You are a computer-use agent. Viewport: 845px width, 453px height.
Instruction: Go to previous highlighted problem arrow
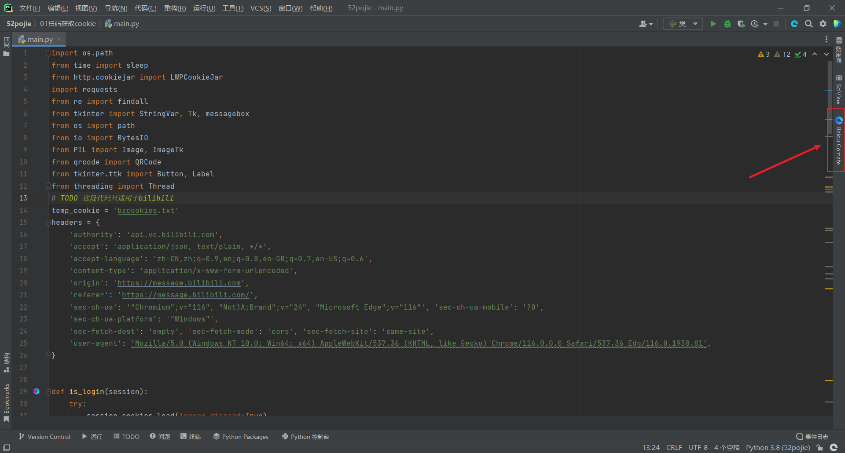point(815,54)
